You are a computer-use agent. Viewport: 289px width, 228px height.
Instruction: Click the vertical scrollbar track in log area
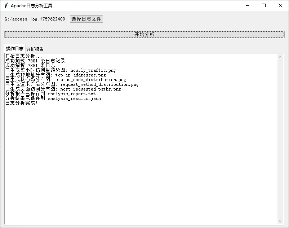pos(281,144)
